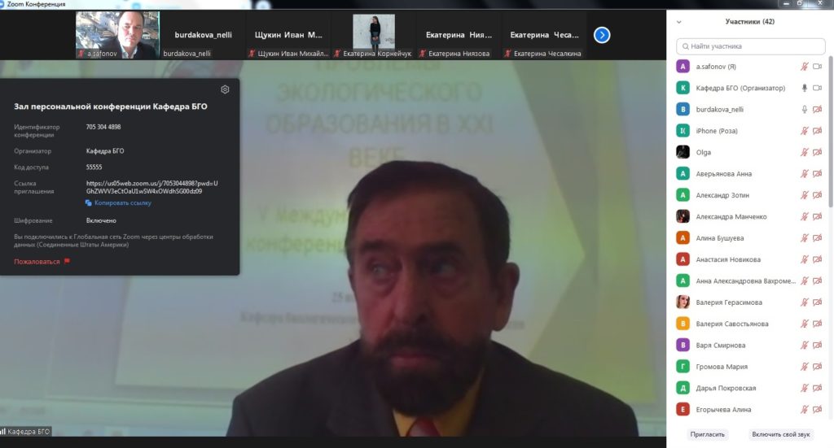Click the camera icon next to a.safonov
The width and height of the screenshot is (834, 448).
coord(818,67)
